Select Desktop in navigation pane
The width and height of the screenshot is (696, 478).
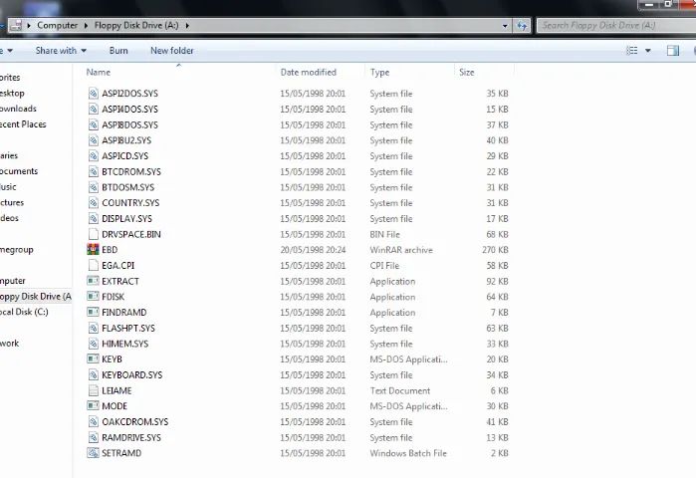12,93
